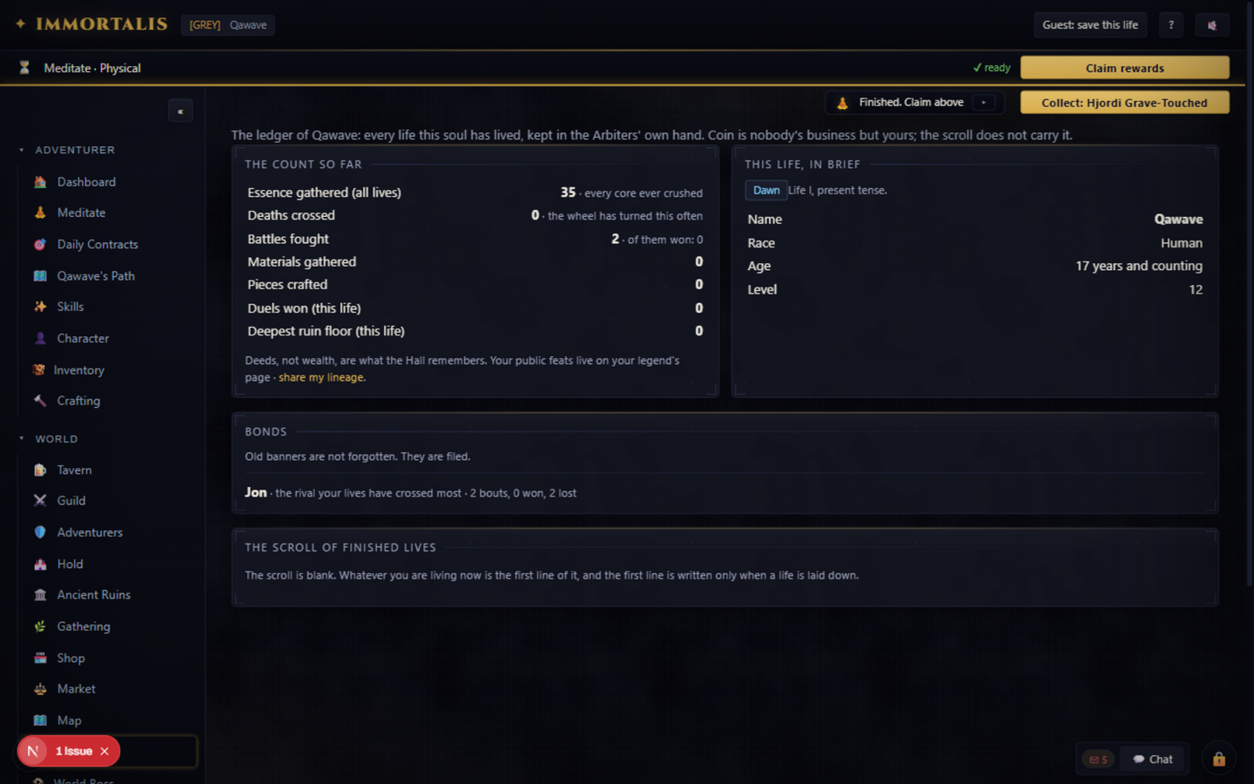Click the Meditate sidebar icon
This screenshot has height=784, width=1254.
pos(40,213)
